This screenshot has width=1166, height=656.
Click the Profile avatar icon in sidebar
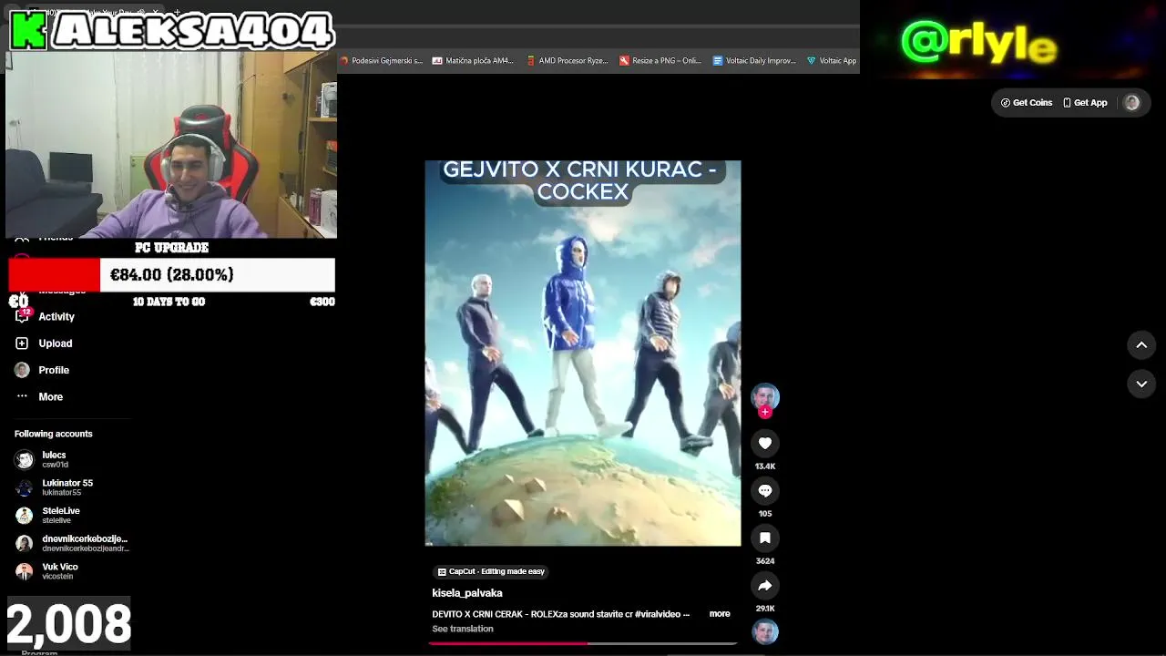22,370
